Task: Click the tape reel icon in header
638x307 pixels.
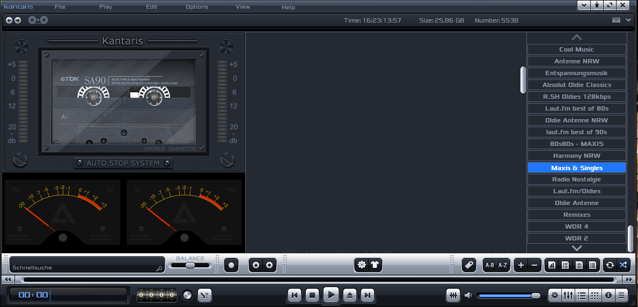Action: (38, 20)
